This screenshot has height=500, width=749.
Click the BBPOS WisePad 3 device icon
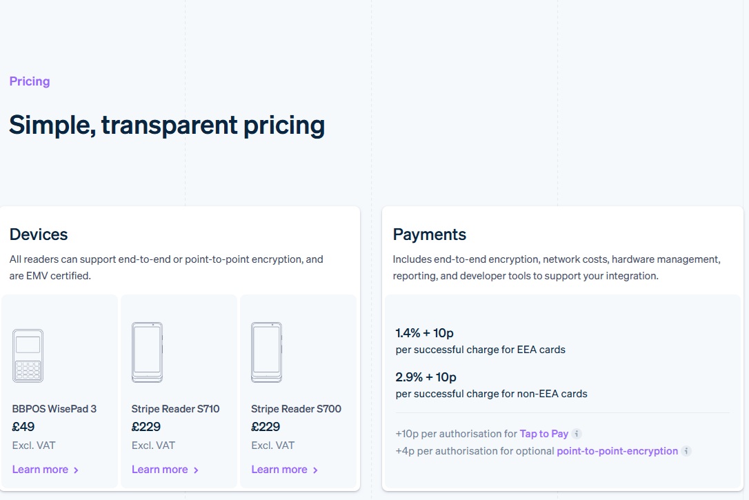pos(28,356)
